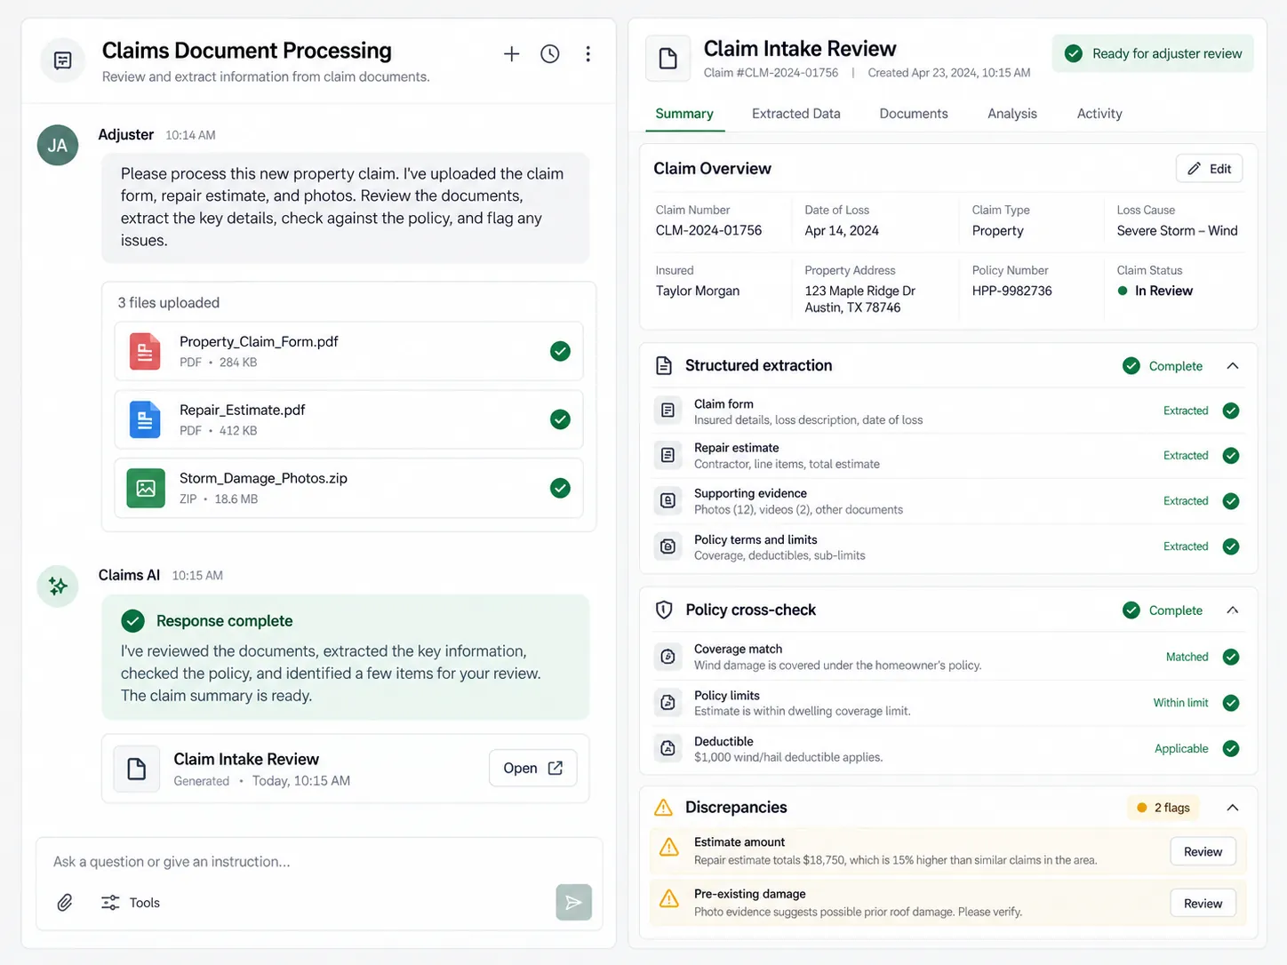Click the Complete status of Policy cross-check

coord(1163,610)
